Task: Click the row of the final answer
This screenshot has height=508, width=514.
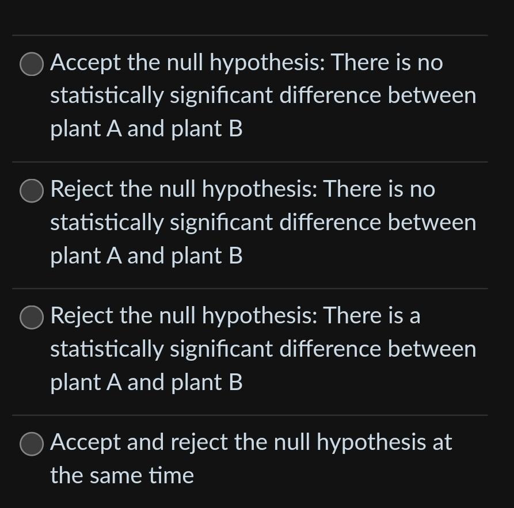Action: coord(257,459)
